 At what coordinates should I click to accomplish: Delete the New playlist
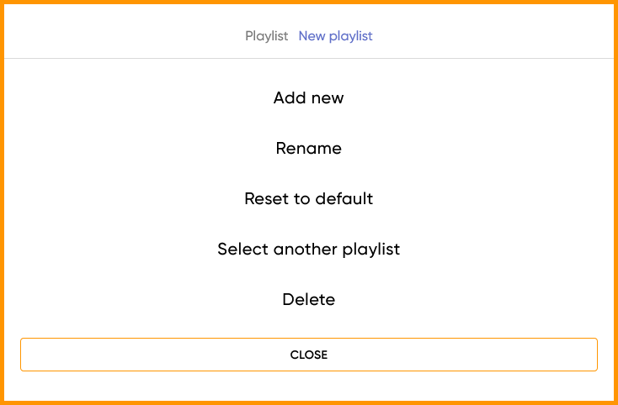click(309, 299)
